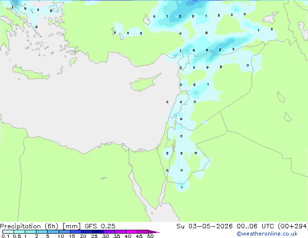Click the 25–30 mm navy legend swatch
This screenshot has height=238, width=308.
click(98, 232)
